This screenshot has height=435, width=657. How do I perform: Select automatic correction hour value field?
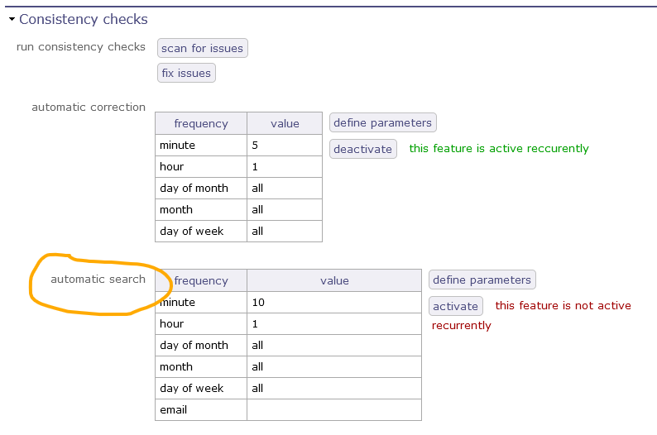click(x=285, y=167)
